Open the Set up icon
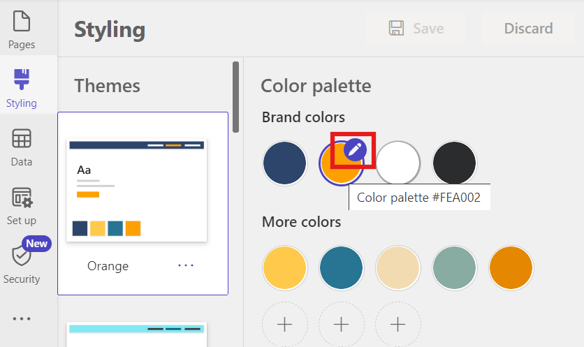 [x=22, y=198]
